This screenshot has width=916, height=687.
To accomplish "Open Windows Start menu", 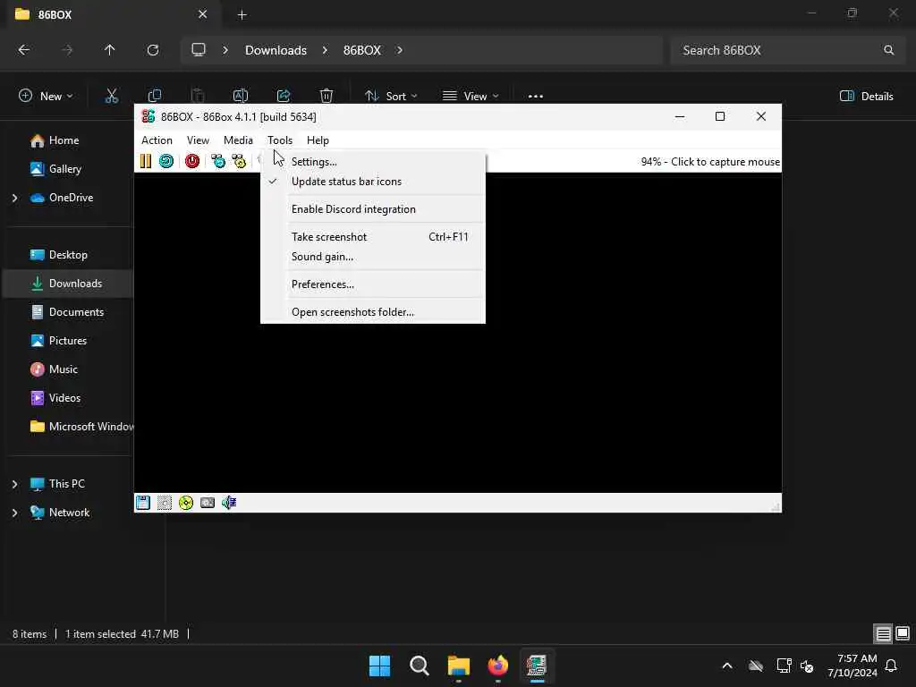I will tap(379, 666).
